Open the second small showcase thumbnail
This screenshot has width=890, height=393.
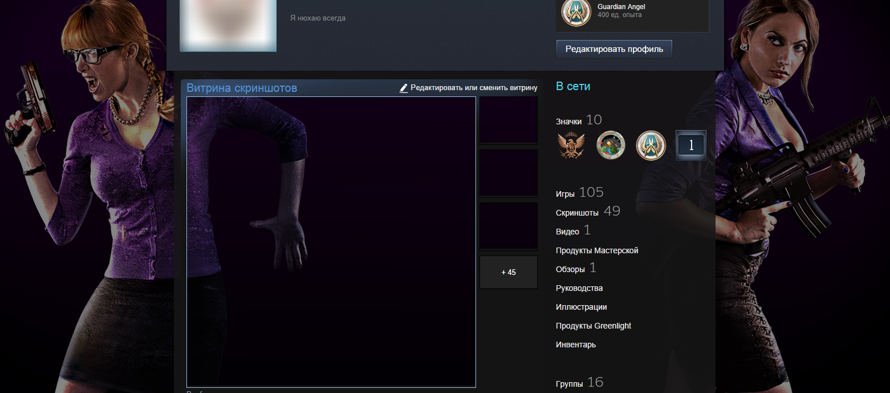point(509,173)
